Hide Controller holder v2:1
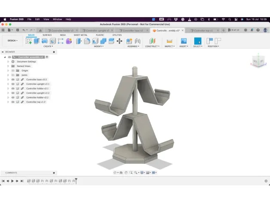Screen dimensions: 270x202 coord(13,89)
